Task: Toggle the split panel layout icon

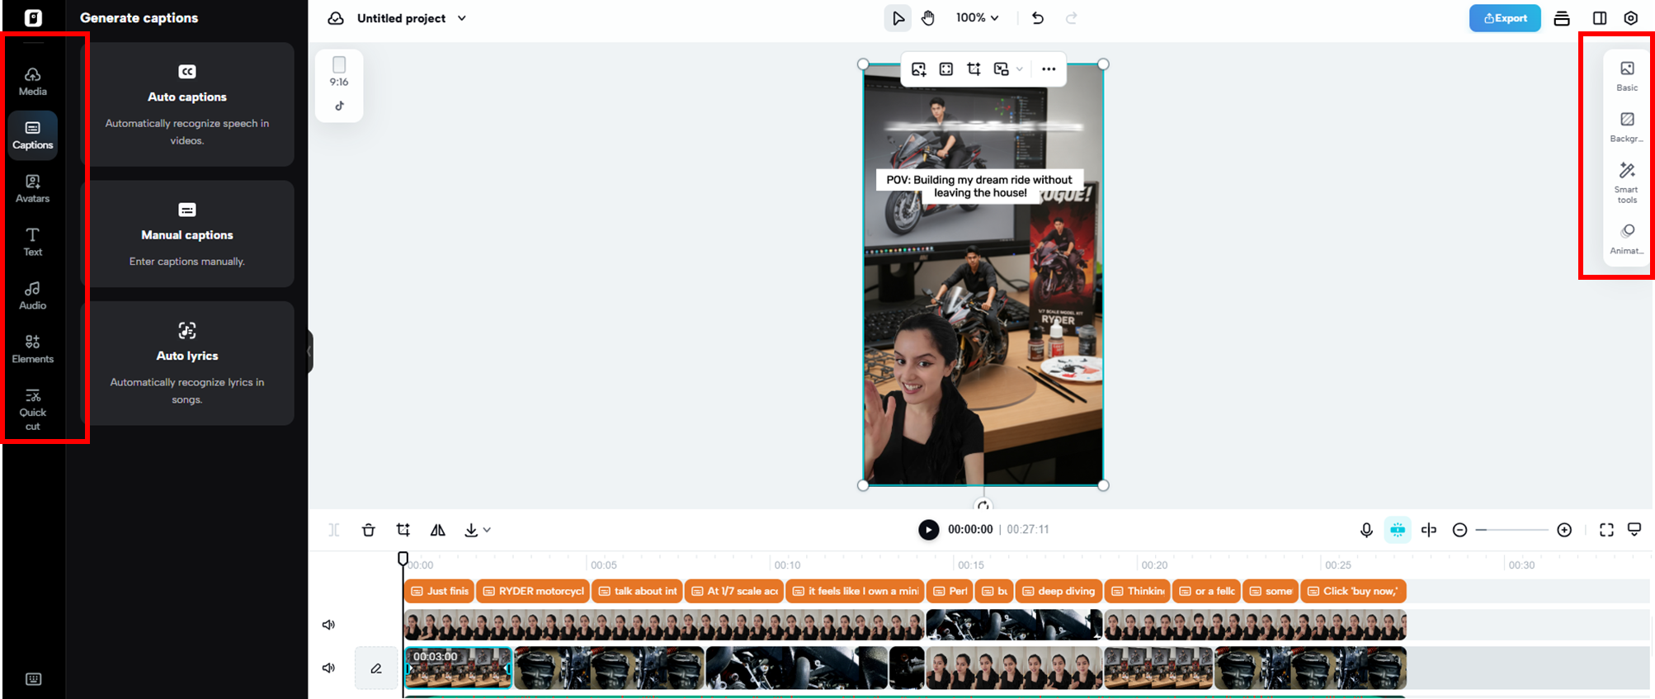Action: coord(1600,18)
